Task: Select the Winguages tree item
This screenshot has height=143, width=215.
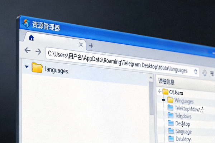Action: (184, 101)
